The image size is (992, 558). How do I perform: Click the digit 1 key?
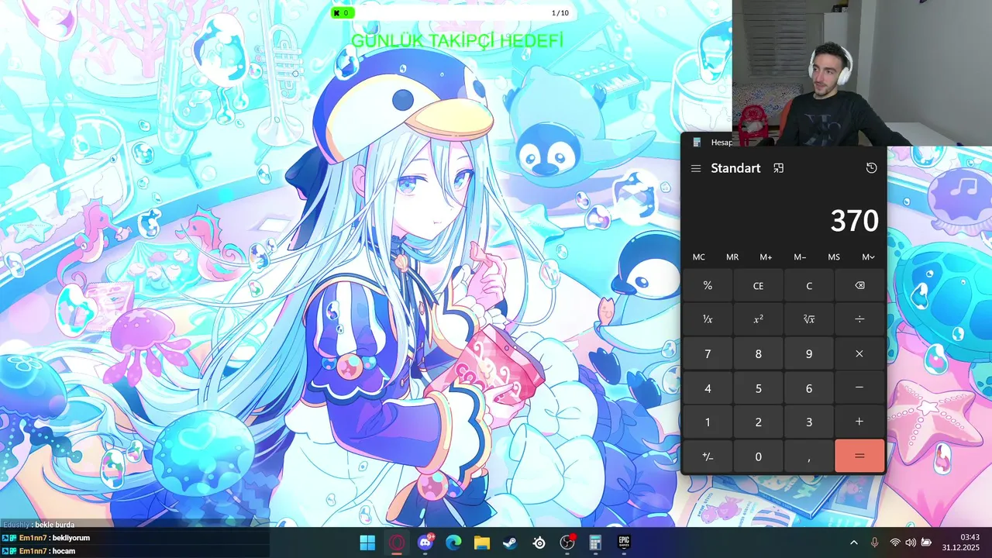(x=708, y=422)
